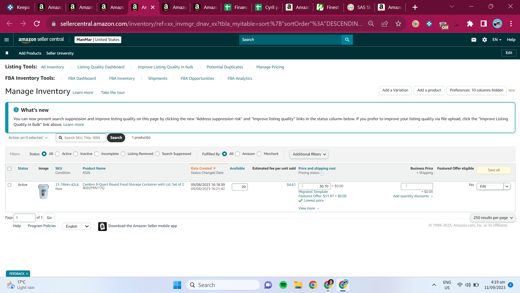Click the Save all button
This screenshot has height=293, width=520.
494,170
